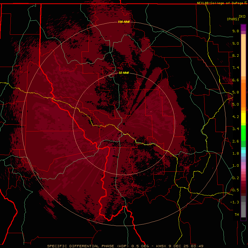Click the TH threshold label on legend
The image size is (248, 248).
click(237, 215)
